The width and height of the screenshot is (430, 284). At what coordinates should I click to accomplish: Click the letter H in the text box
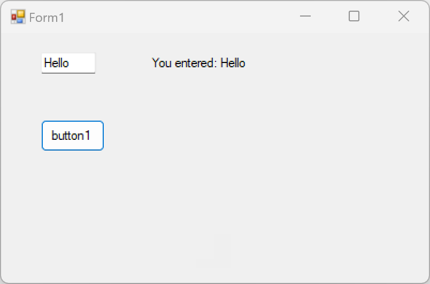pos(48,63)
